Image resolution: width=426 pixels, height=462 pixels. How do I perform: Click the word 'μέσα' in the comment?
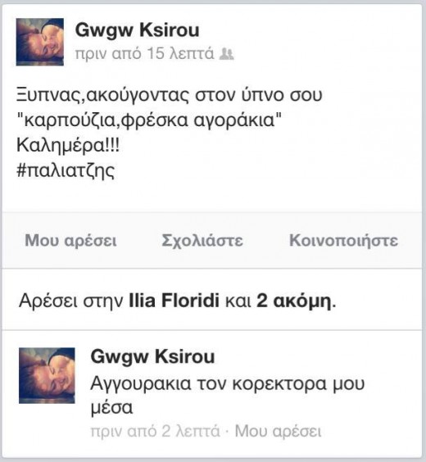(x=111, y=408)
